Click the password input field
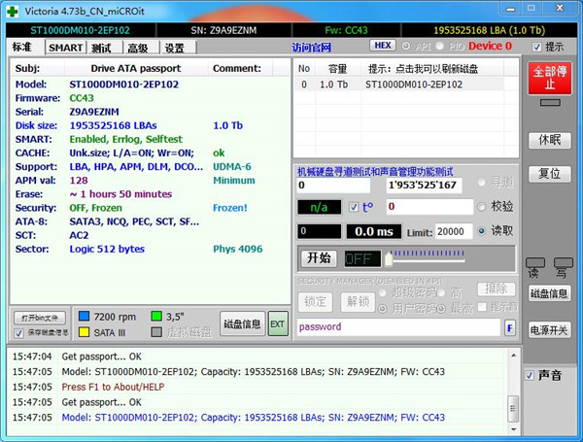Viewport: 583px width, 442px height. (x=398, y=327)
